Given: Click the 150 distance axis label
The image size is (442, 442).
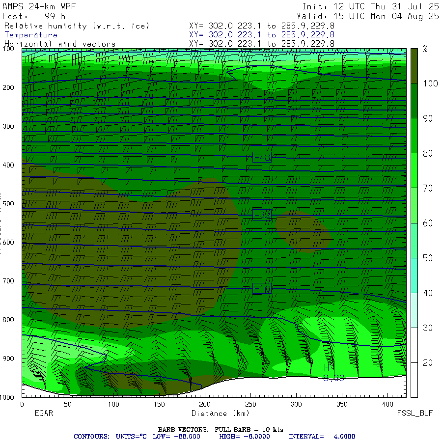Looking at the screenshot, I should (x=159, y=404).
